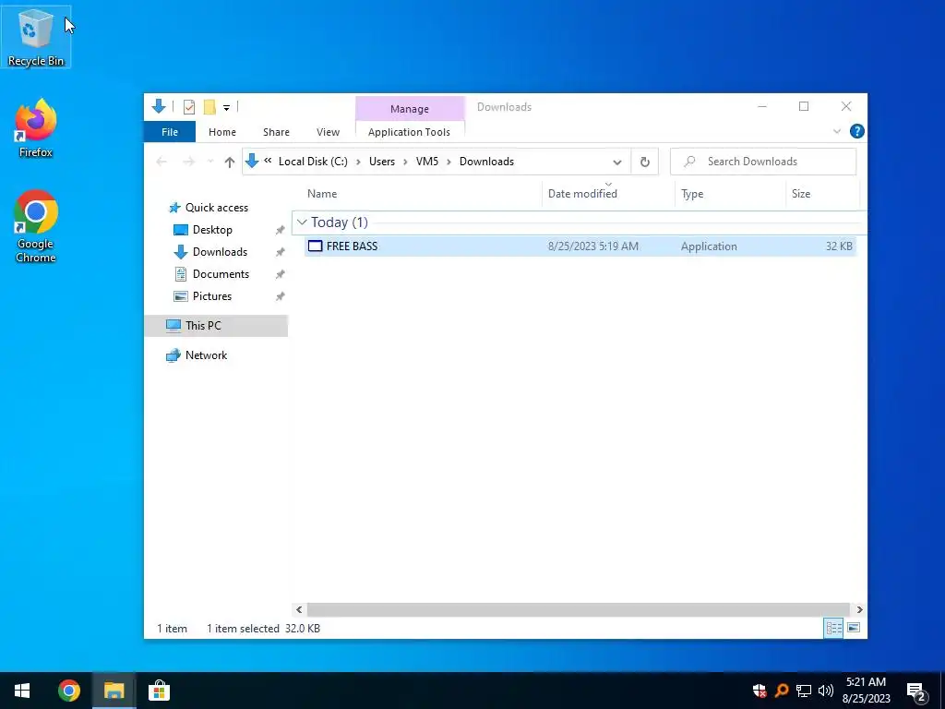
Task: Launch Chrome from the taskbar
Action: (x=68, y=691)
